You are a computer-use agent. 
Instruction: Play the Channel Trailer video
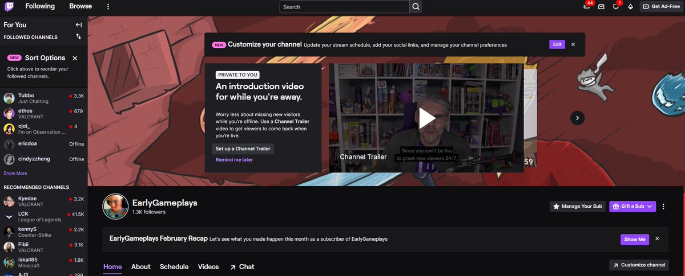coord(426,118)
